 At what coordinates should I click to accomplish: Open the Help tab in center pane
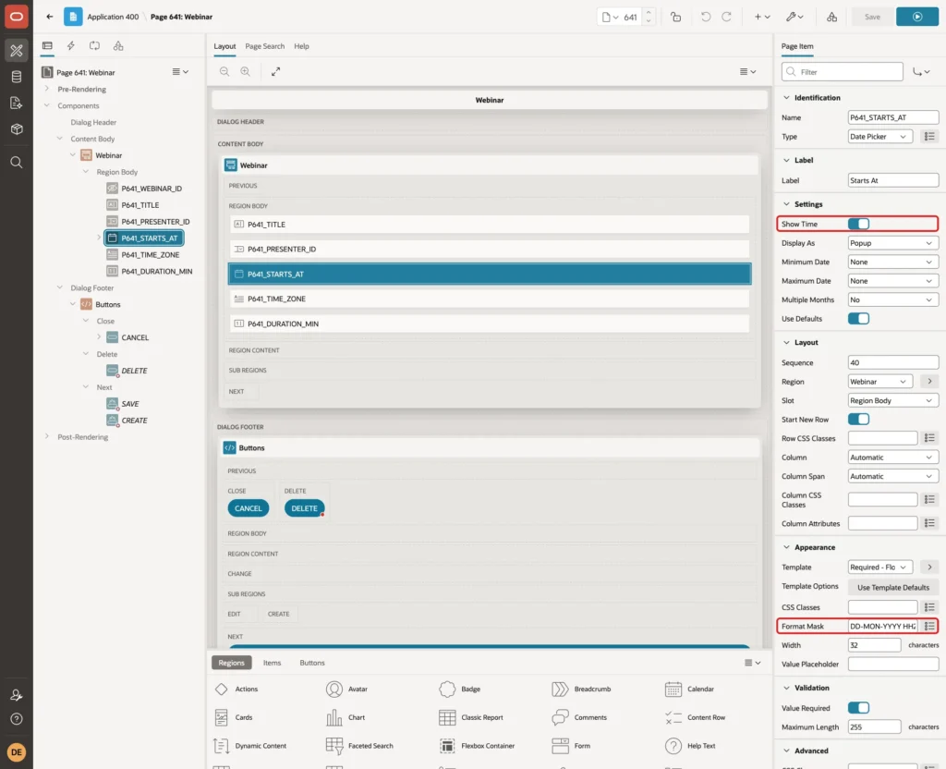pyautogui.click(x=301, y=46)
